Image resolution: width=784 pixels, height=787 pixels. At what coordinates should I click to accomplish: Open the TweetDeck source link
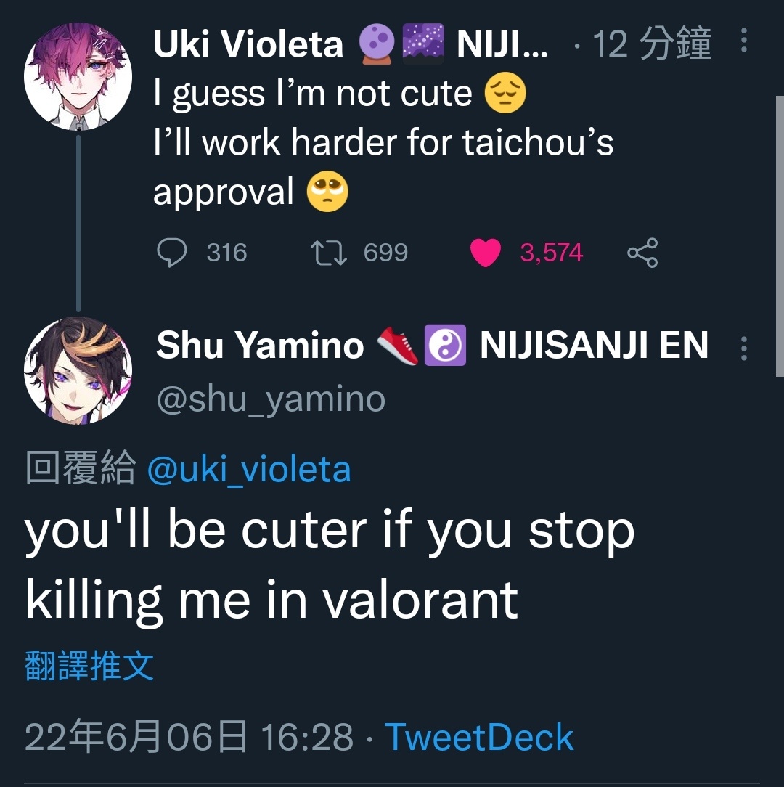coord(479,738)
